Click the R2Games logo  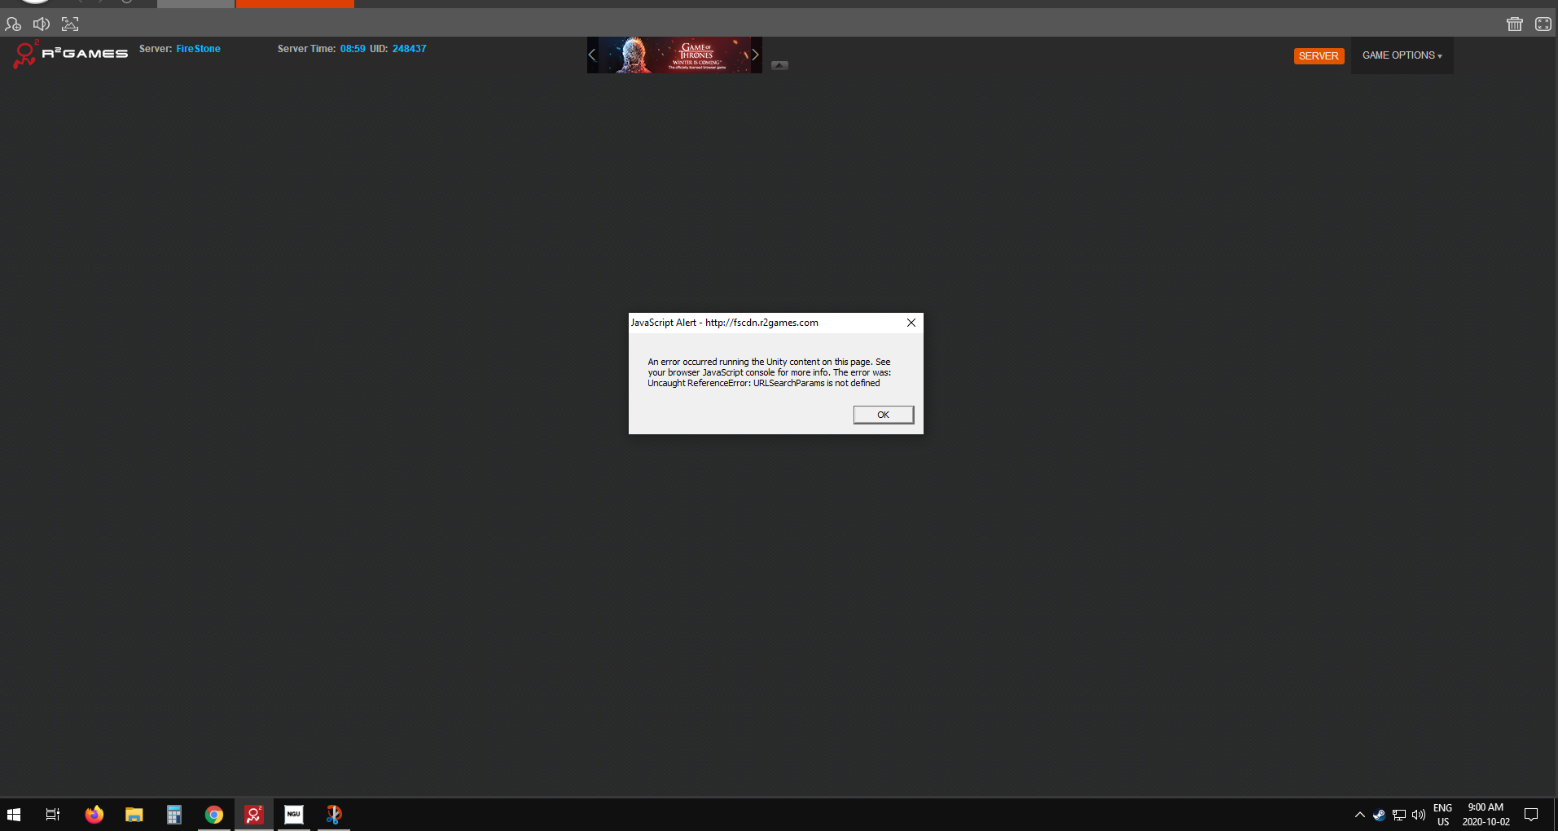tap(71, 55)
